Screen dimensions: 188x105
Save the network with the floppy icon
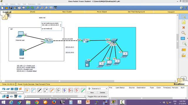[x=11, y=8]
